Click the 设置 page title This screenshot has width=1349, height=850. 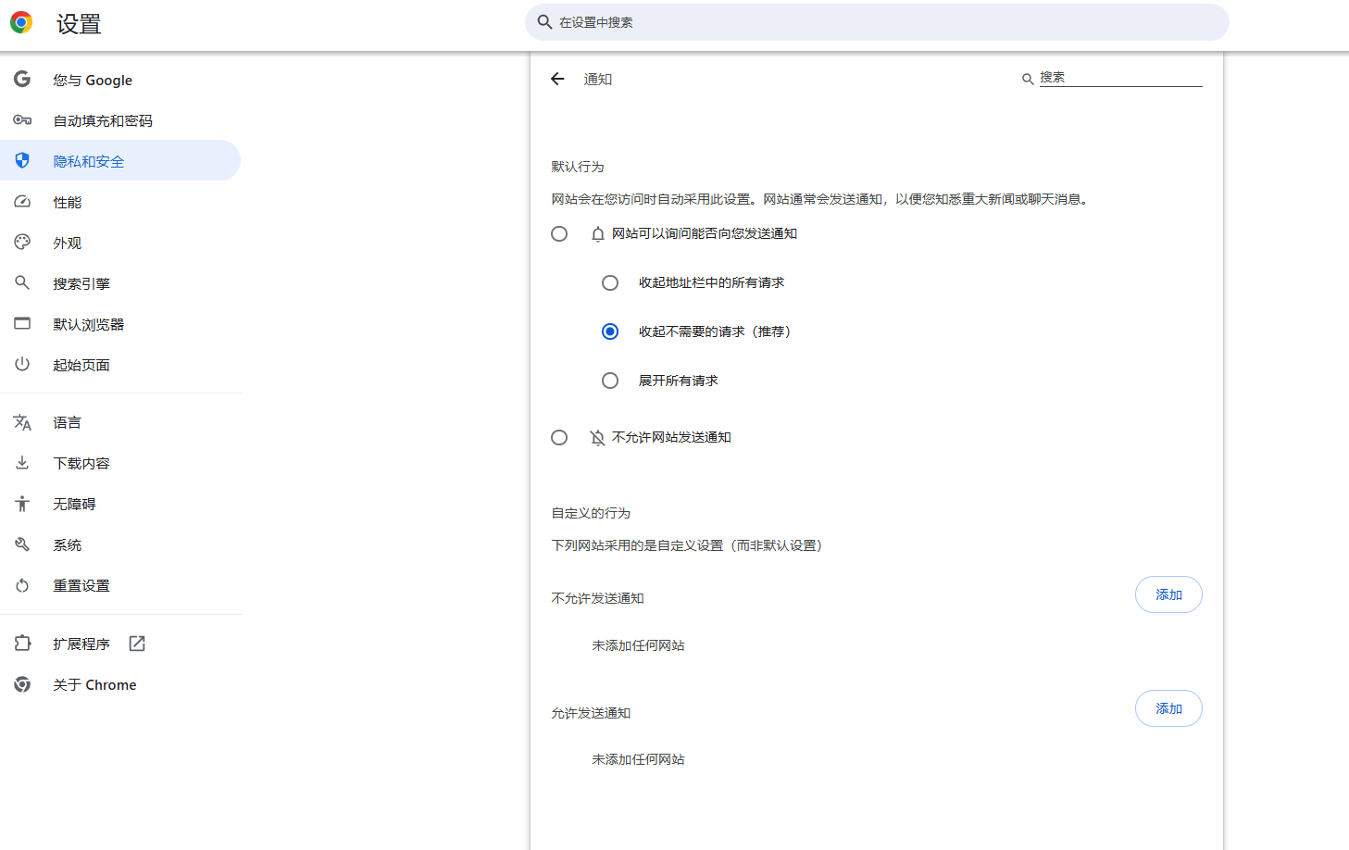[x=79, y=24]
